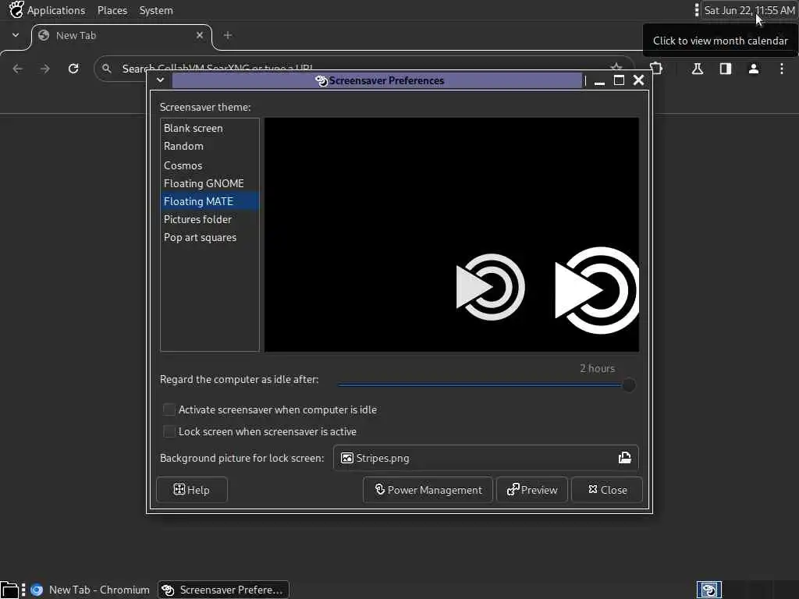
Task: Open Chromium three-dot menu
Action: [782, 69]
